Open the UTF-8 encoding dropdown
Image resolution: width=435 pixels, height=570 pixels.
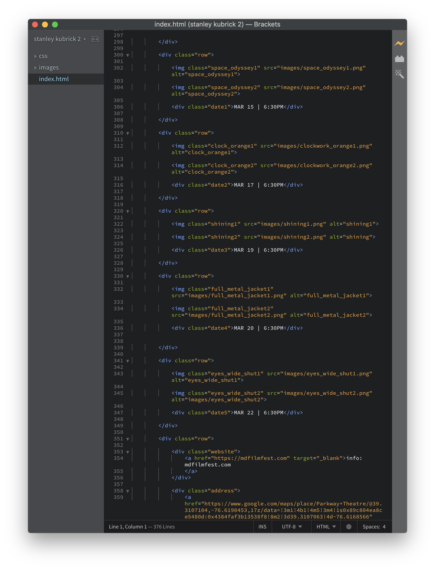(292, 526)
